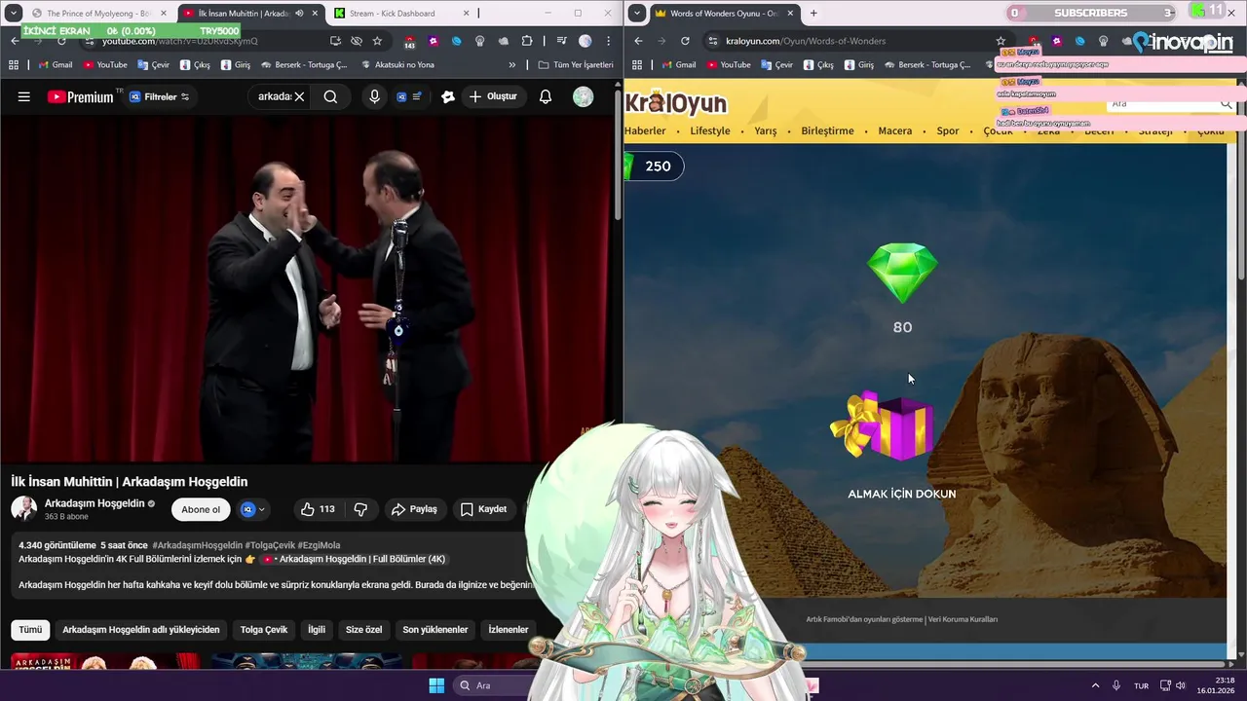Open extensions puzzle icon in YouTube window
1247x701 pixels.
pyautogui.click(x=527, y=41)
